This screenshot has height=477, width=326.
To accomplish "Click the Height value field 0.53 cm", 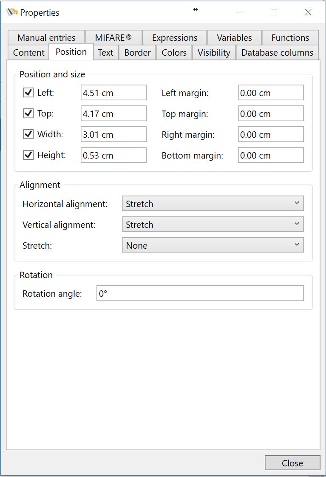I will 113,155.
